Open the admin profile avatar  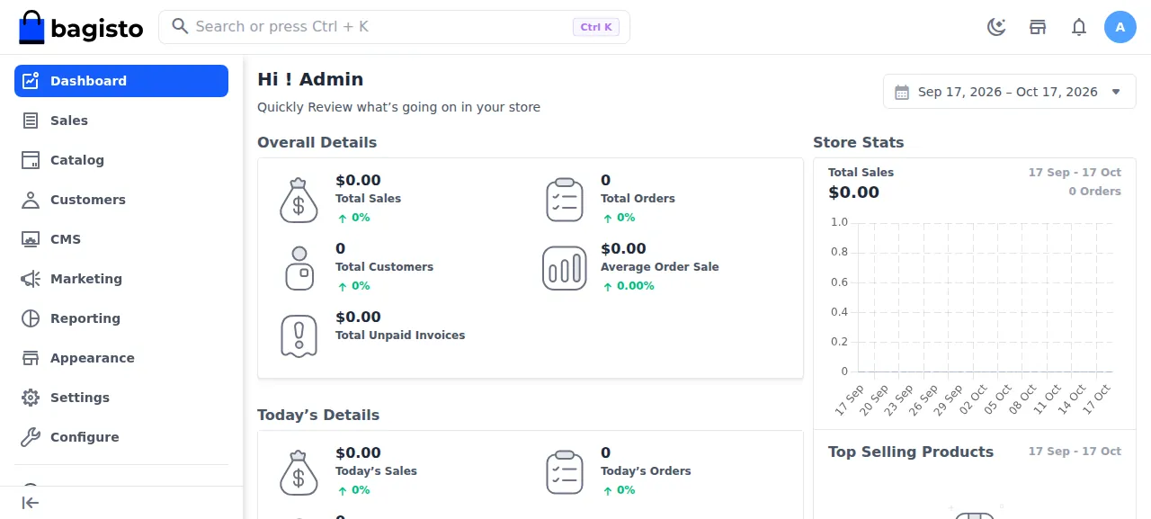[x=1120, y=27]
